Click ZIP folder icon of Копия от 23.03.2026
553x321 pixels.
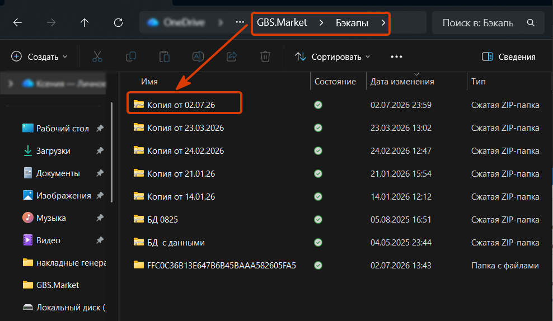[x=139, y=128]
